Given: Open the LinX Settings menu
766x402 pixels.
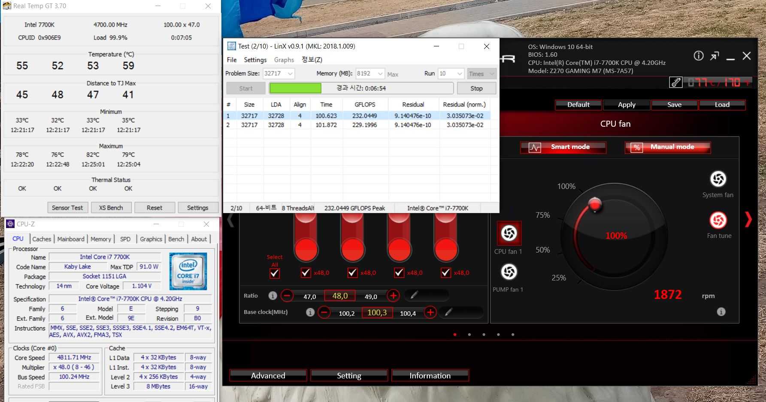Looking at the screenshot, I should [x=255, y=60].
